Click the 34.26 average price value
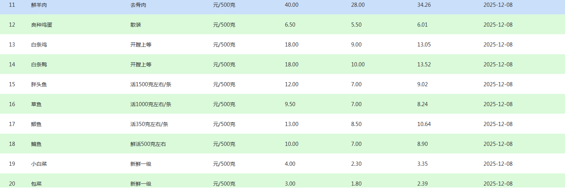Viewport: 565px width, 189px height. 424,5
